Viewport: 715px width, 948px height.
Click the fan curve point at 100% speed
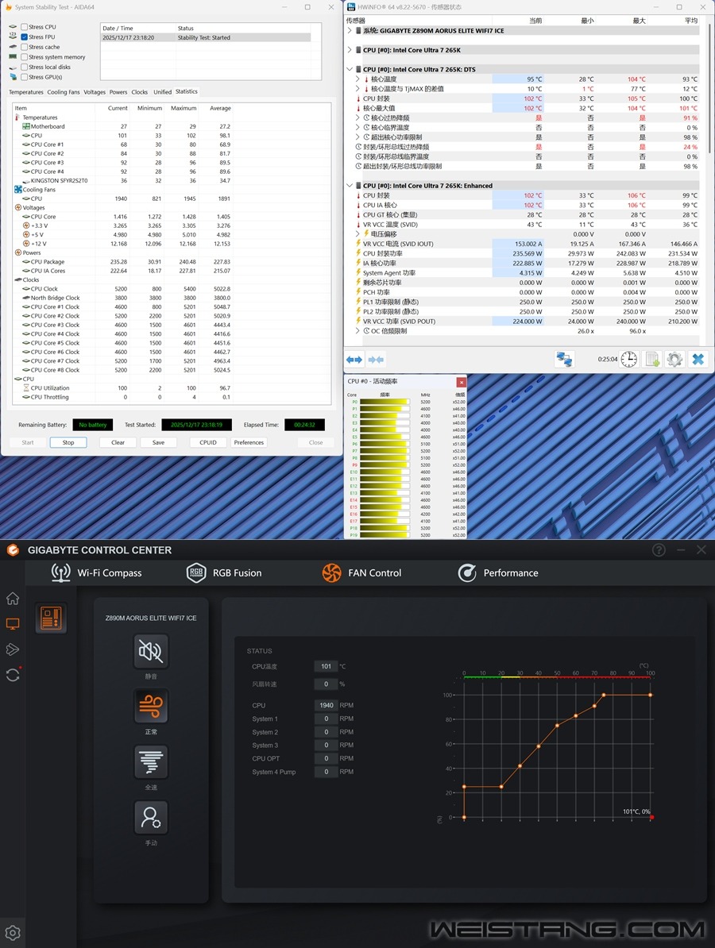click(x=604, y=695)
